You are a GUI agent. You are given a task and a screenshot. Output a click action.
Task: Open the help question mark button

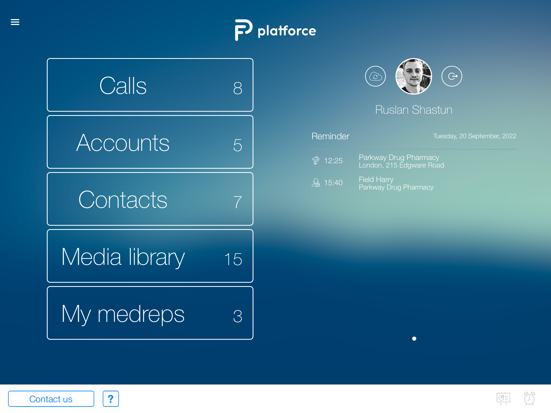(111, 399)
